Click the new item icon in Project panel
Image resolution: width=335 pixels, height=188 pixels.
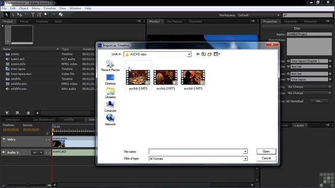(17, 113)
